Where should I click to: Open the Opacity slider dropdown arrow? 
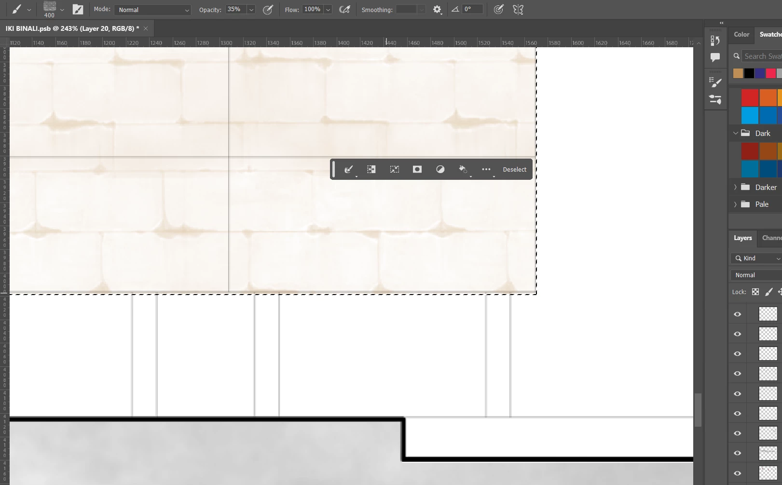pos(251,10)
